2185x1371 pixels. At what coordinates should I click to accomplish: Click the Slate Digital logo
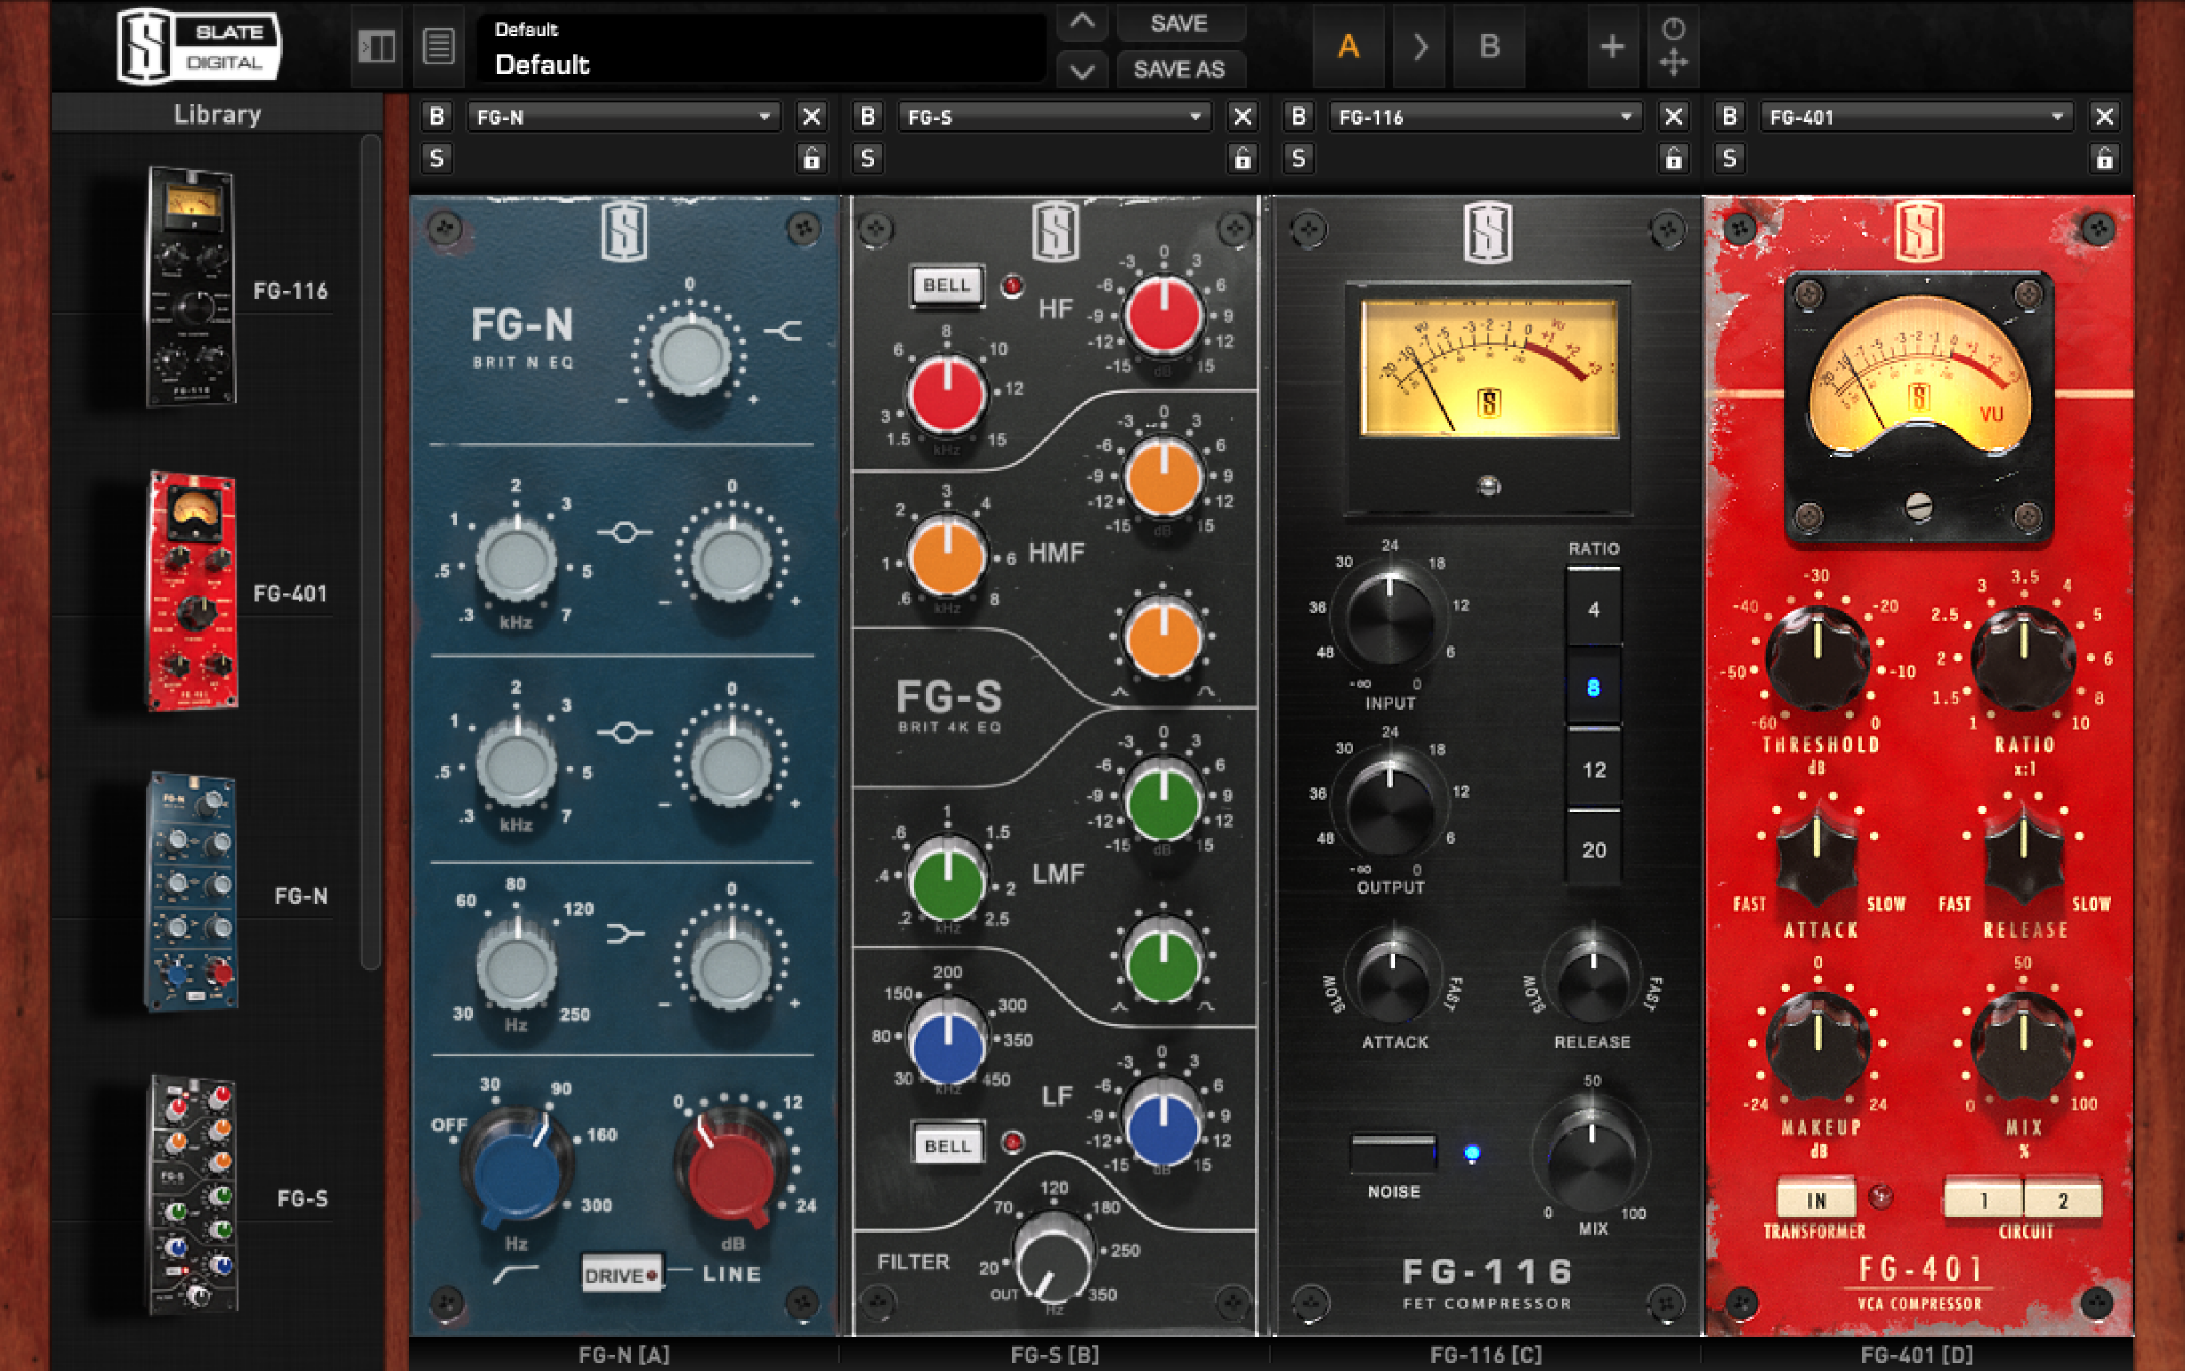[200, 46]
